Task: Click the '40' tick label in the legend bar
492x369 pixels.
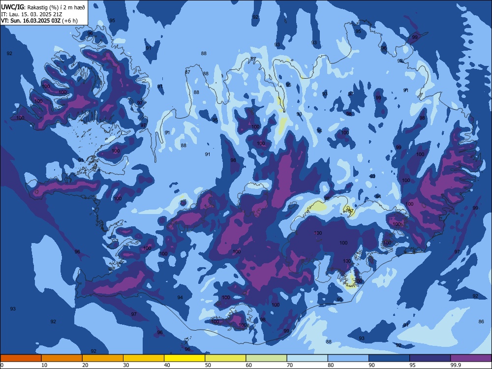Action: (167, 365)
